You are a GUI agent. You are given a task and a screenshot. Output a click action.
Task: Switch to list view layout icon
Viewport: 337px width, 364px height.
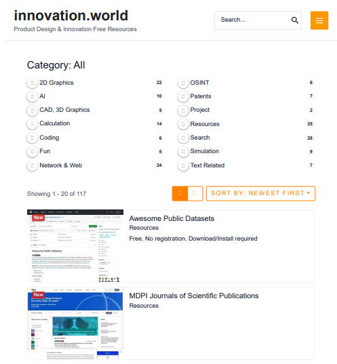pos(180,193)
